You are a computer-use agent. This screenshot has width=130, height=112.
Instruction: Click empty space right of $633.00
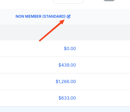[x=103, y=98]
